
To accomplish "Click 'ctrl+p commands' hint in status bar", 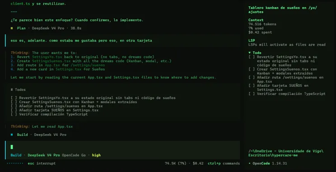I will click(224, 163).
